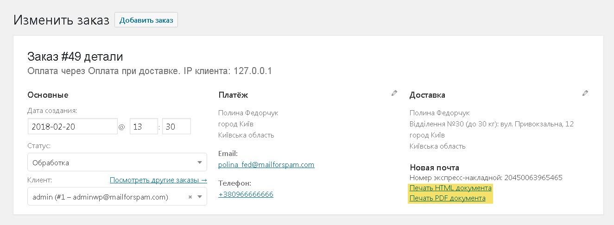Focus the hour field showing 13
The image size is (614, 225).
[144, 126]
